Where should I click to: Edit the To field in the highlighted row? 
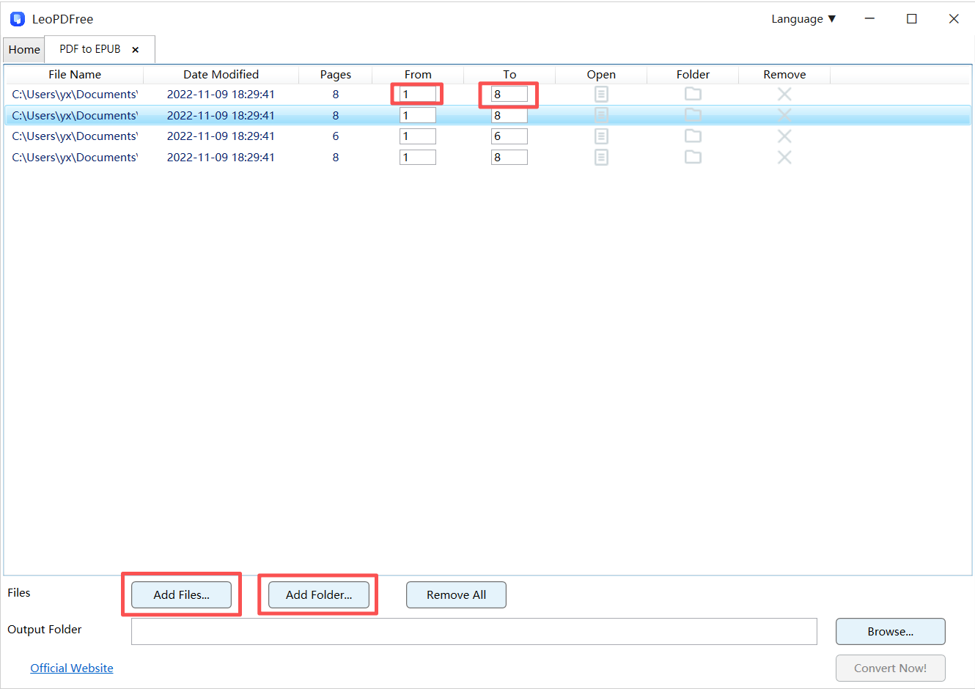(x=509, y=115)
